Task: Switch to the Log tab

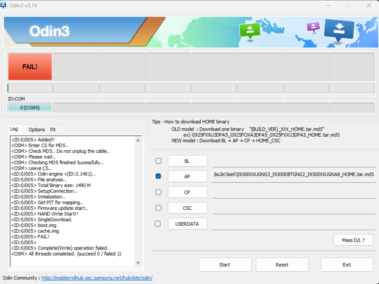Action: click(x=14, y=129)
